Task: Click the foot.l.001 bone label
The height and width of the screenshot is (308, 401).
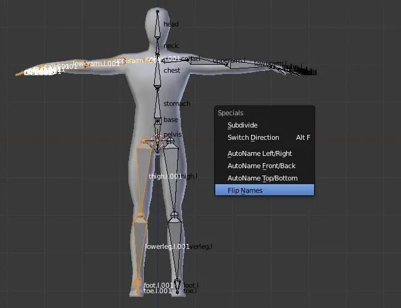Action: [x=159, y=285]
